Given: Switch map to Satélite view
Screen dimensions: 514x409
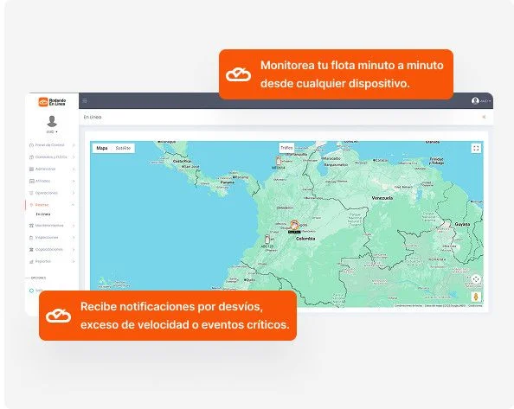Looking at the screenshot, I should pyautogui.click(x=123, y=148).
